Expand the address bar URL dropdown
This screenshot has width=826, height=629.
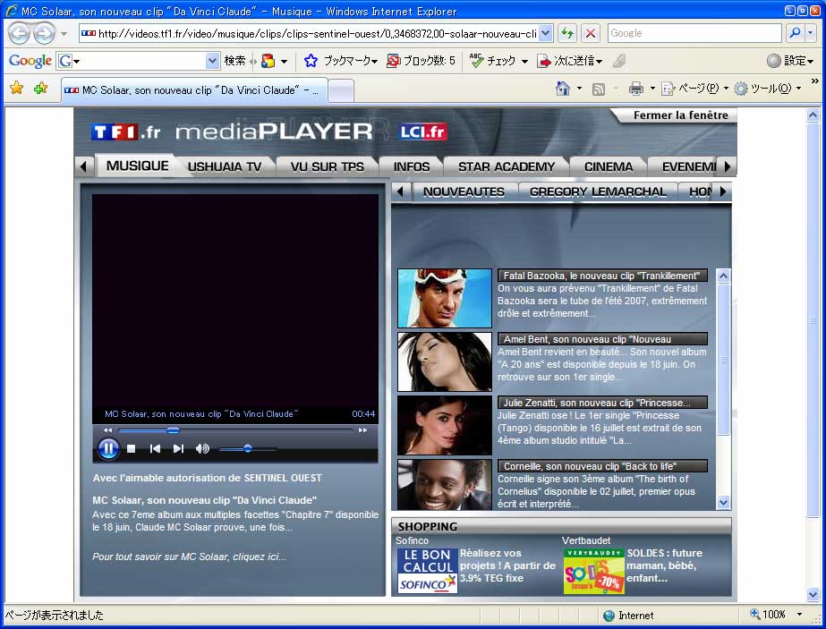[546, 33]
